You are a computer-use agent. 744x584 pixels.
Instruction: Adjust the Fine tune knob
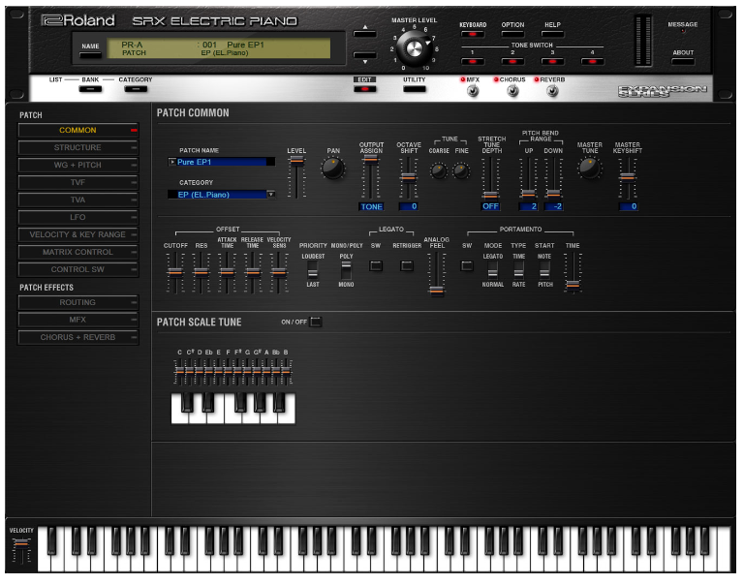tap(461, 170)
